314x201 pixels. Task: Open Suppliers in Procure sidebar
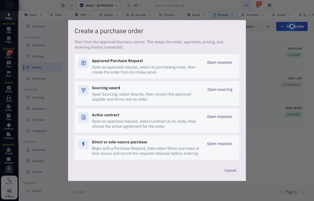42,109
